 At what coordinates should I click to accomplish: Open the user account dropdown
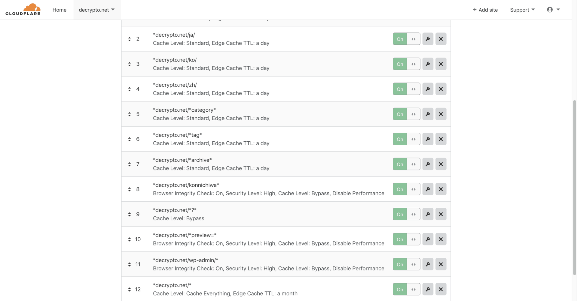coord(553,10)
